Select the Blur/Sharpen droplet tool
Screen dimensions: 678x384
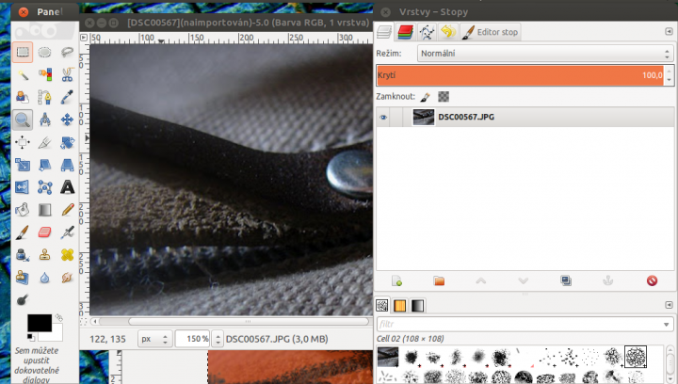point(44,278)
